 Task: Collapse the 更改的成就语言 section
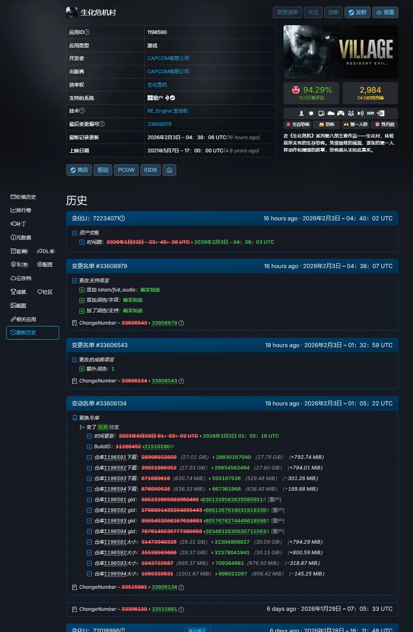pos(75,360)
